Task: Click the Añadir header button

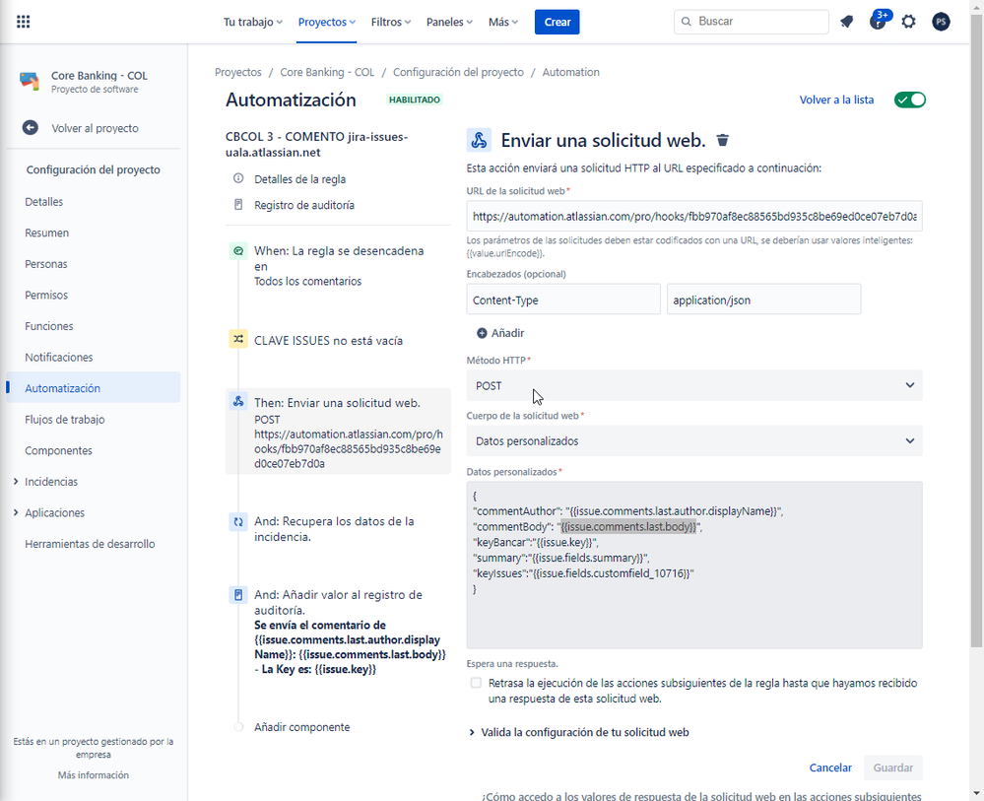Action: coord(500,333)
